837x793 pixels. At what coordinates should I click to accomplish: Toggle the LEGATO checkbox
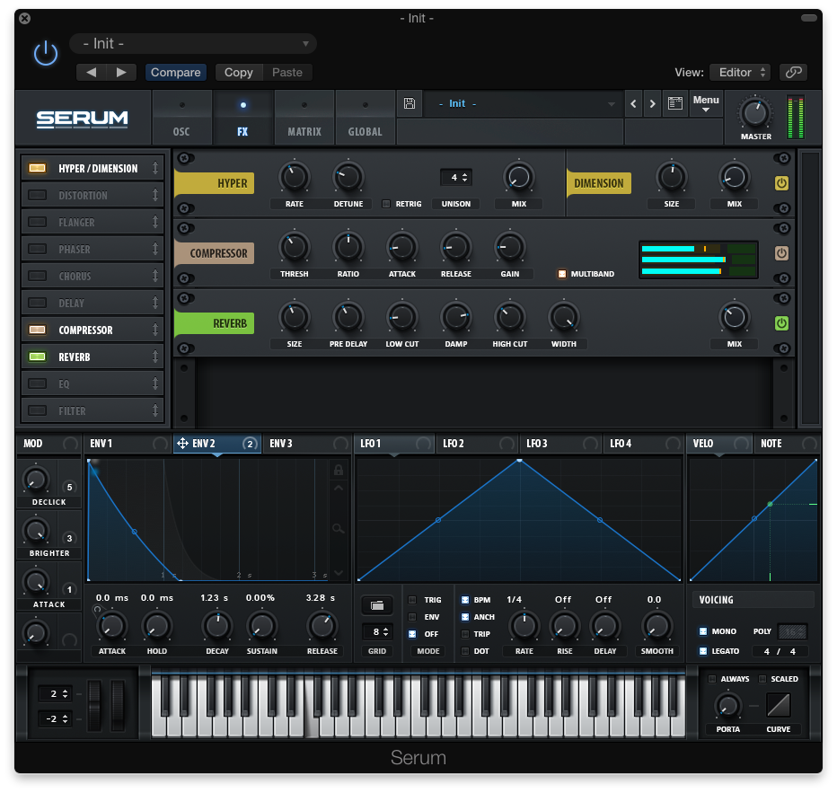pos(703,651)
